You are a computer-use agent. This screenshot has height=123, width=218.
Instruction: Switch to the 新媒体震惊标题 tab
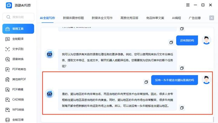pyautogui.click(x=73, y=18)
